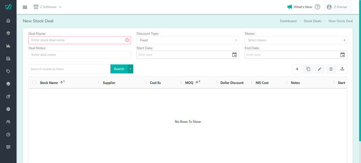Open the Stock Deals breadcrumb link
The image size is (361, 163).
coord(312,21)
